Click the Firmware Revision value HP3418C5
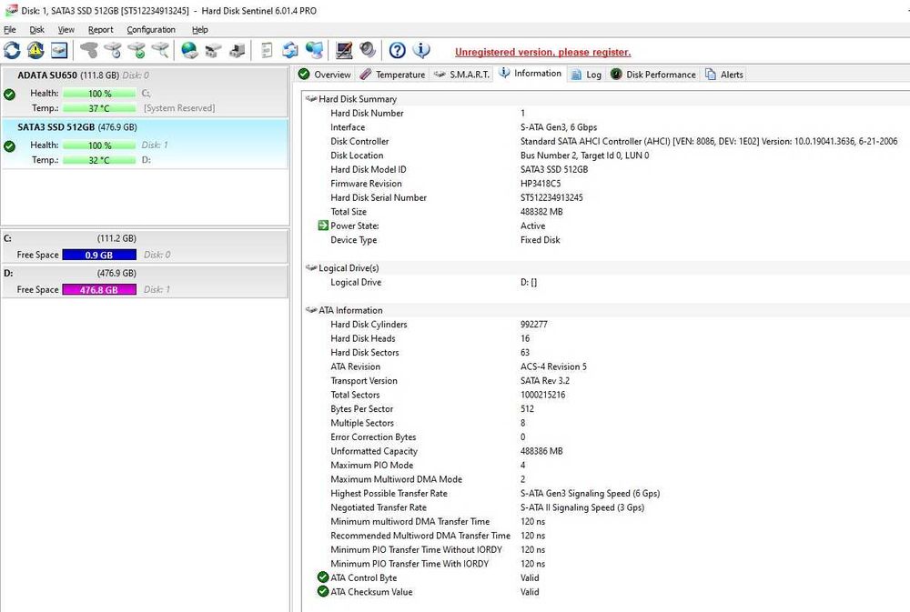Image resolution: width=910 pixels, height=612 pixels. tap(541, 184)
